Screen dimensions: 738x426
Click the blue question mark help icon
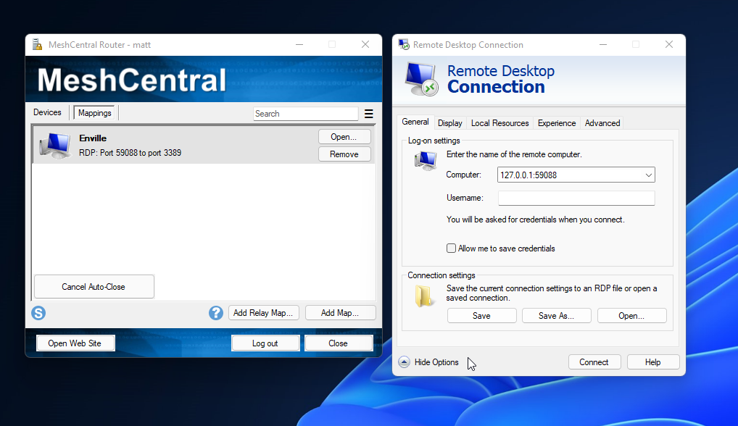(x=215, y=312)
